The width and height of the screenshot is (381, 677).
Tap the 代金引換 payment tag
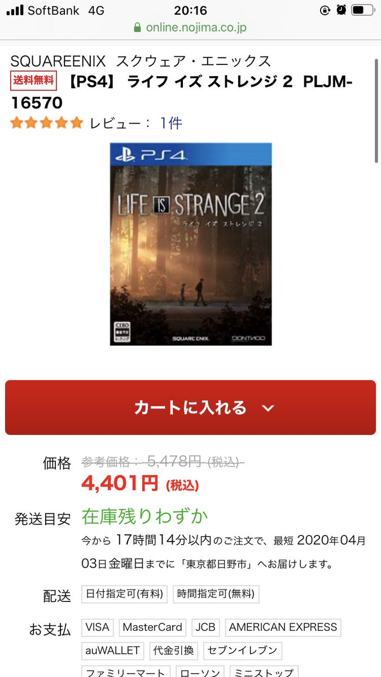[174, 650]
